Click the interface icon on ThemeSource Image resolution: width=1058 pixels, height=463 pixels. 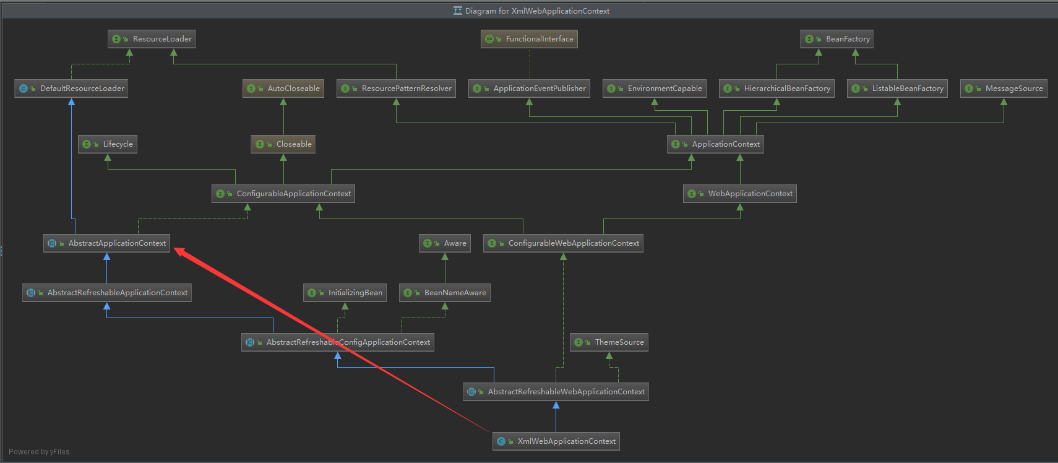point(578,342)
